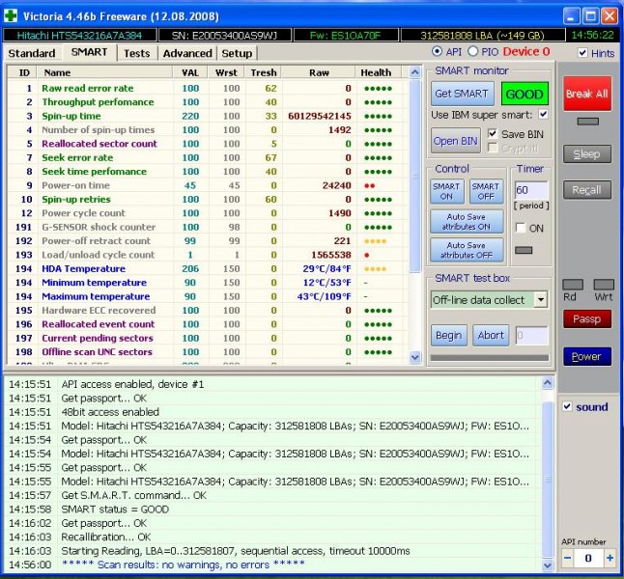Click the blue Power button

(x=586, y=356)
